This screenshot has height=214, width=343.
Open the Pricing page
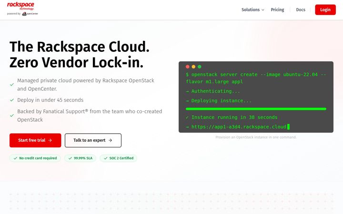277,10
